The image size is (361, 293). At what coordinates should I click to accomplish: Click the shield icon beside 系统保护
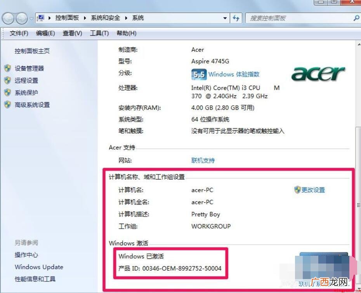tap(7, 93)
